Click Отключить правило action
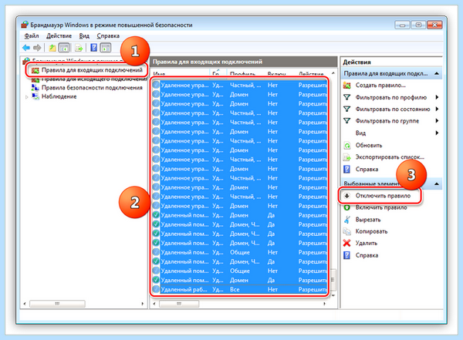The height and width of the screenshot is (340, 463). [383, 196]
